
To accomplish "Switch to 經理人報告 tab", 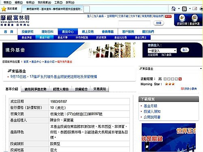I will point(61,89).
